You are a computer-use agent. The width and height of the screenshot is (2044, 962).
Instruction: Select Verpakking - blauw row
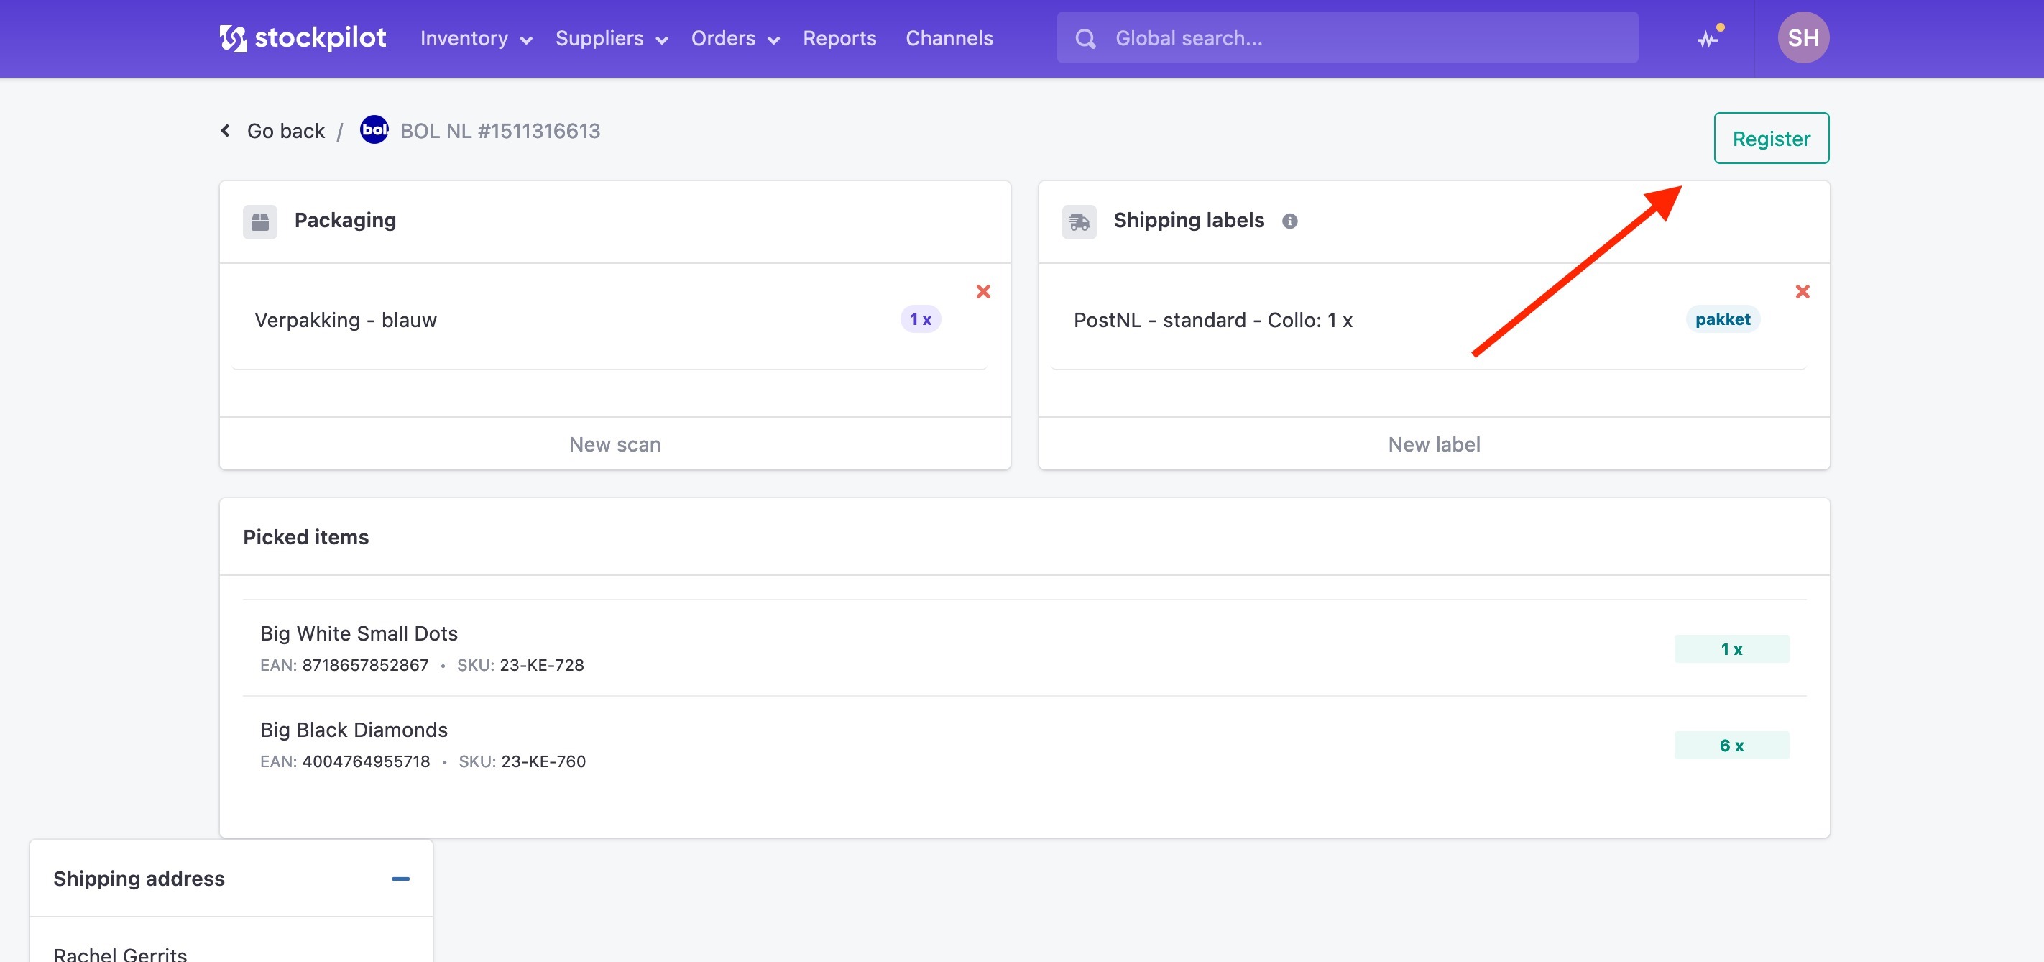(609, 319)
